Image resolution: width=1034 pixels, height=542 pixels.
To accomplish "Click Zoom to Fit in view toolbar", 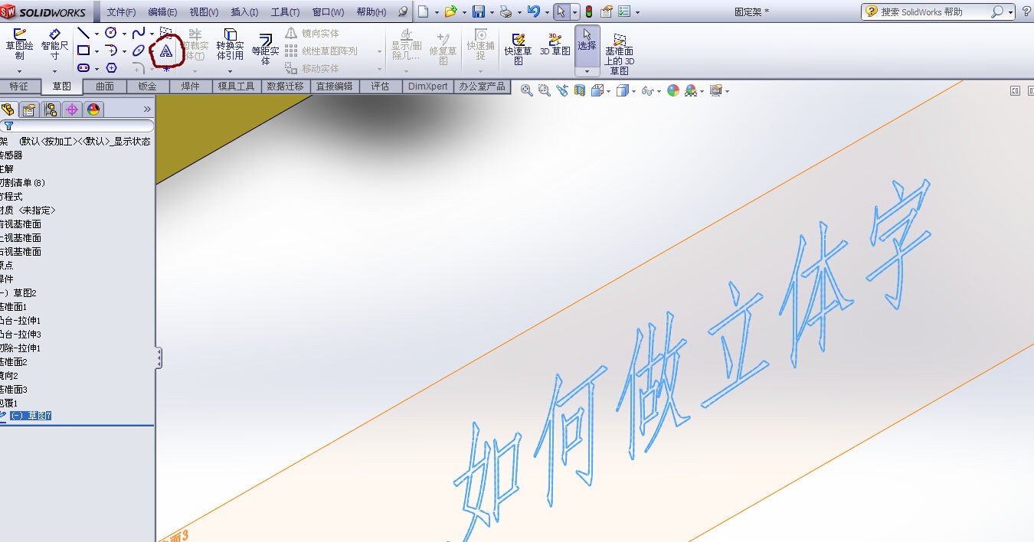I will [526, 90].
